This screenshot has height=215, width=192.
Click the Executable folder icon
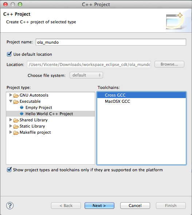click(x=16, y=102)
